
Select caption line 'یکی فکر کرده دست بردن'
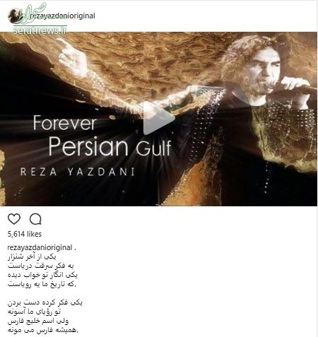click(x=45, y=302)
